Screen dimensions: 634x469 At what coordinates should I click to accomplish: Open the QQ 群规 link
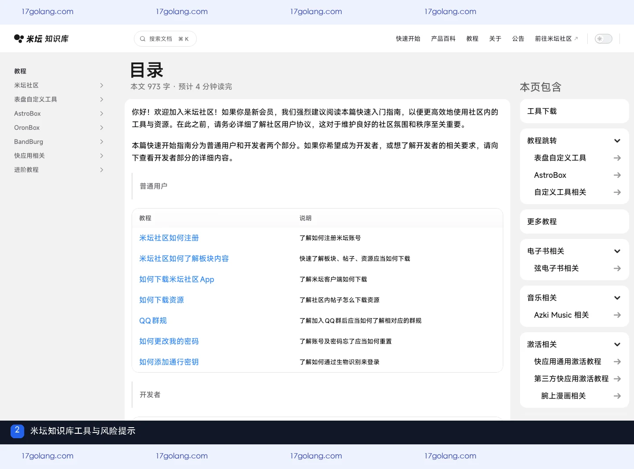tap(153, 321)
